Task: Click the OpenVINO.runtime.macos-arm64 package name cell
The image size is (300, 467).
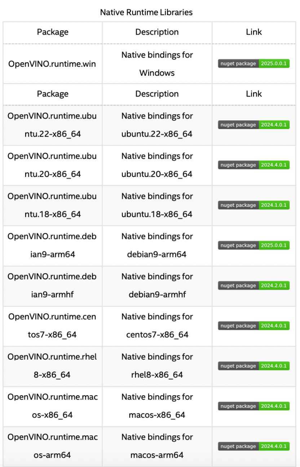Action: pos(53,446)
